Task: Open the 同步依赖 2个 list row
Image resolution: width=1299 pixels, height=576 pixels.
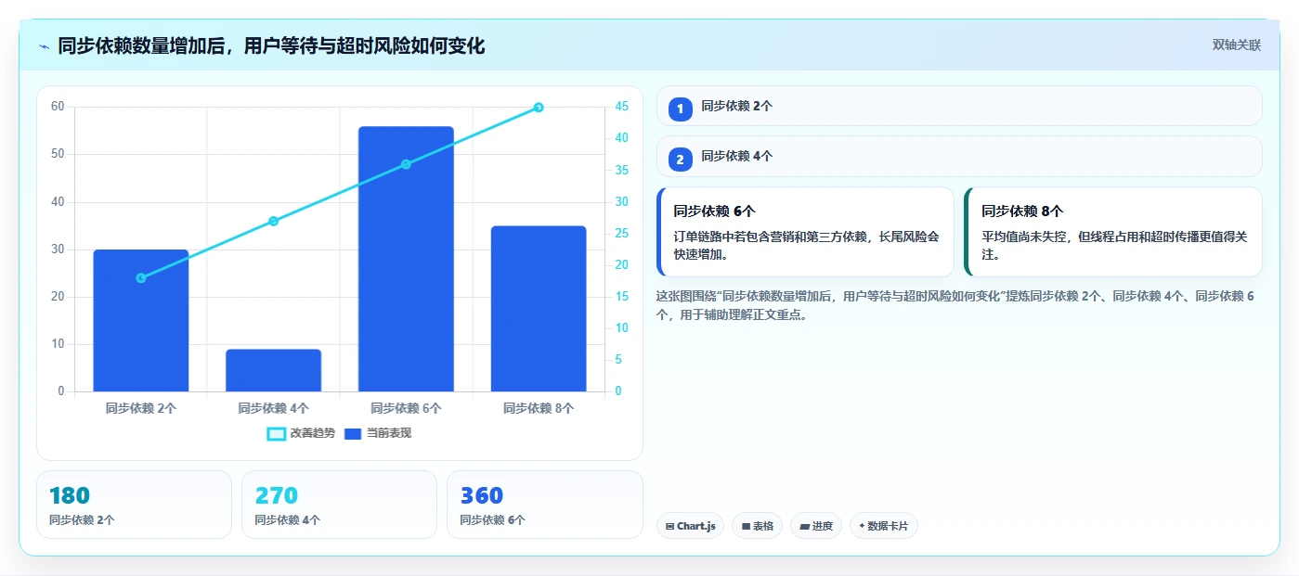Action: [959, 106]
